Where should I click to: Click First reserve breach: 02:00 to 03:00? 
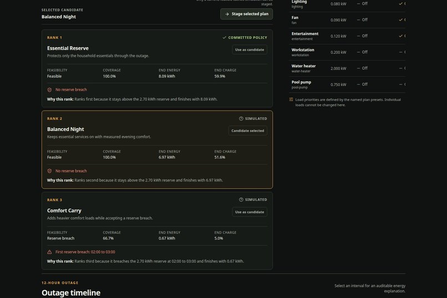(85, 252)
